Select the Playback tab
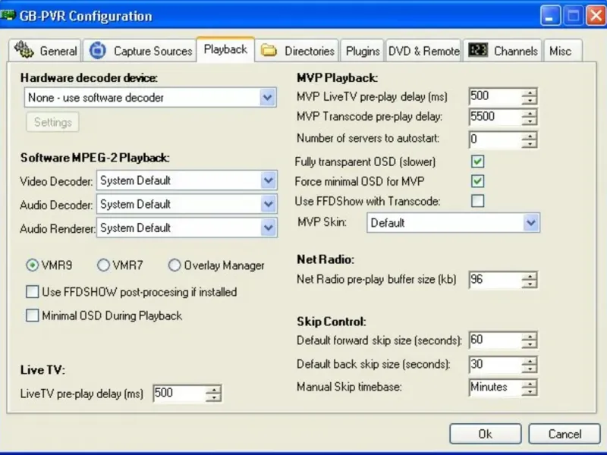The width and height of the screenshot is (607, 455). point(225,49)
